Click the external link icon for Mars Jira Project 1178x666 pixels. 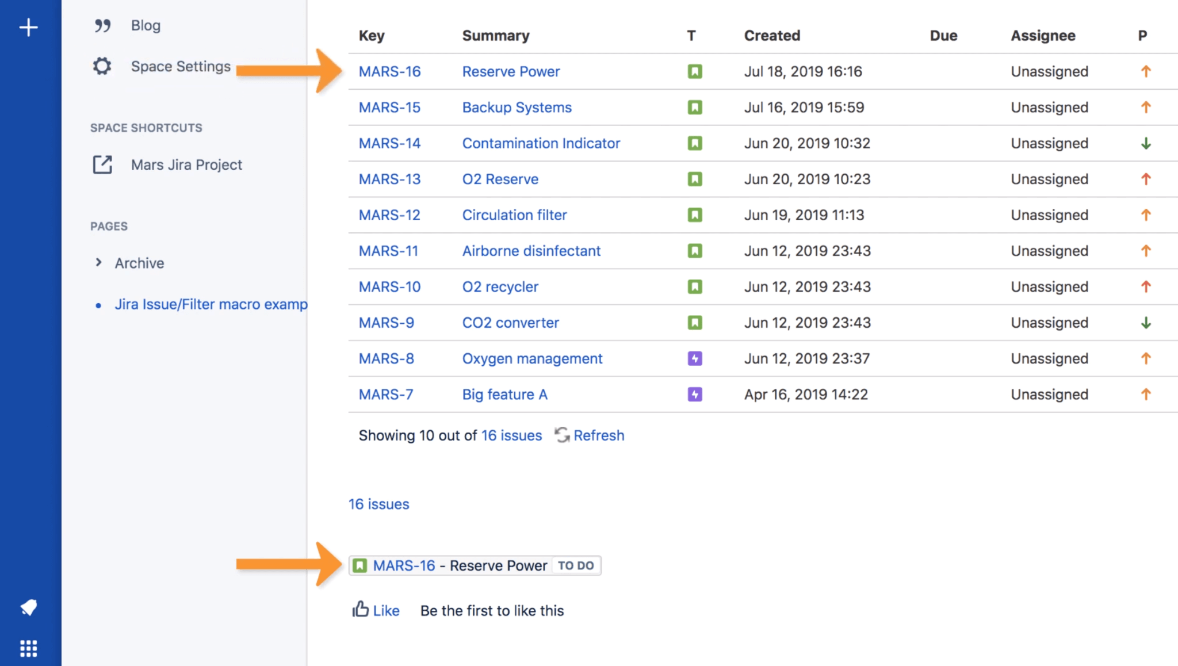[x=103, y=164]
